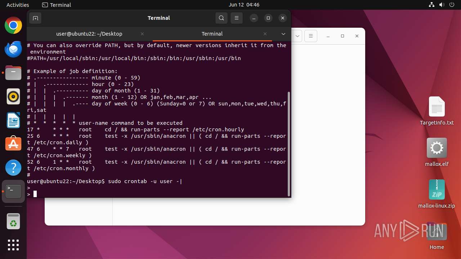Click the '/etc/cron.hourly' line
The width and height of the screenshot is (461, 259).
(135, 129)
